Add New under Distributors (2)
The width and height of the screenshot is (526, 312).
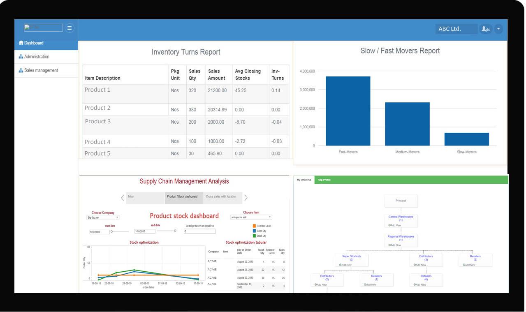point(320,284)
